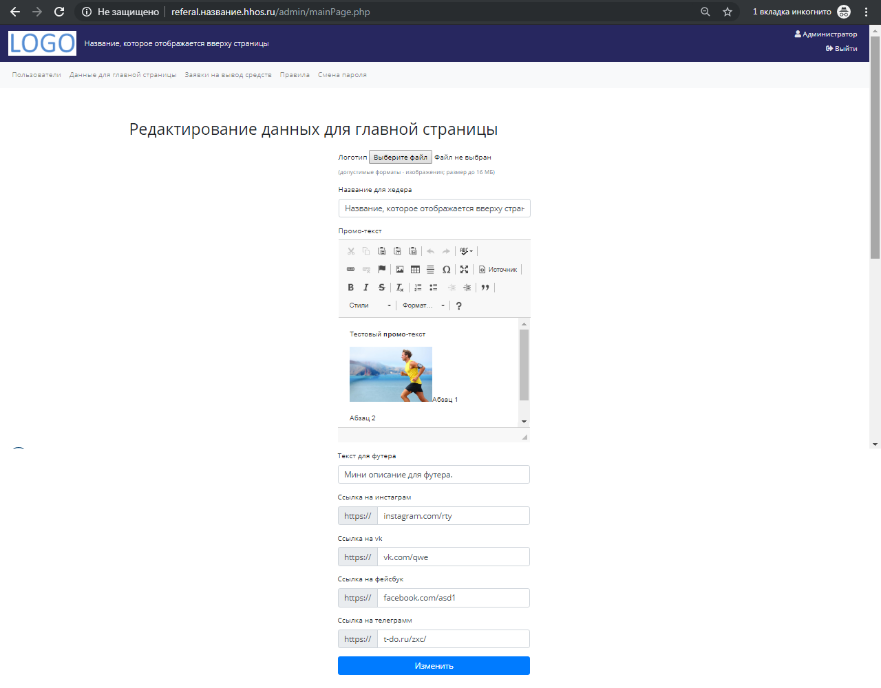Select the runner image in the editor
This screenshot has width=881, height=688.
click(391, 374)
